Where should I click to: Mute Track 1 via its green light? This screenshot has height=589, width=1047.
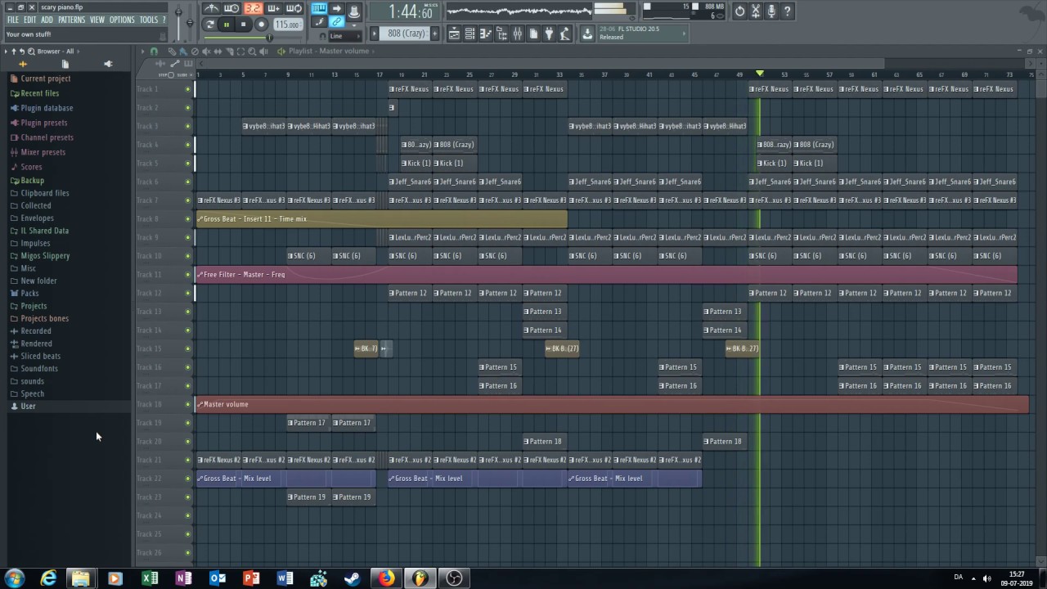[x=187, y=89]
